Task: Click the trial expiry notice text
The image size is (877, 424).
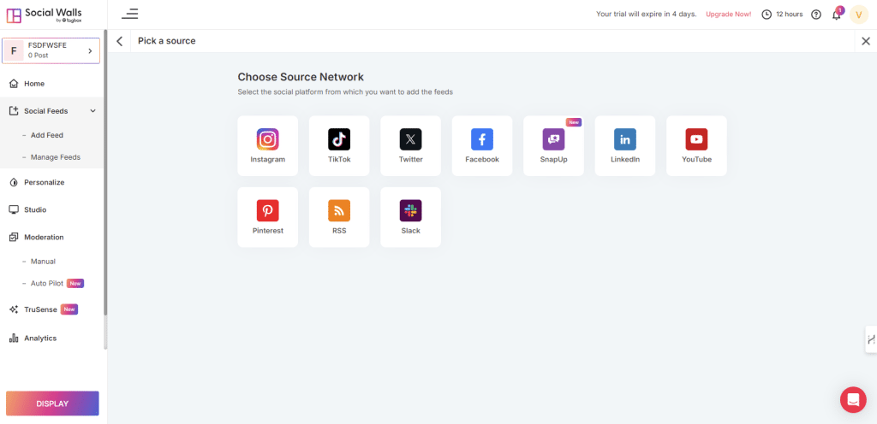Action: (646, 15)
